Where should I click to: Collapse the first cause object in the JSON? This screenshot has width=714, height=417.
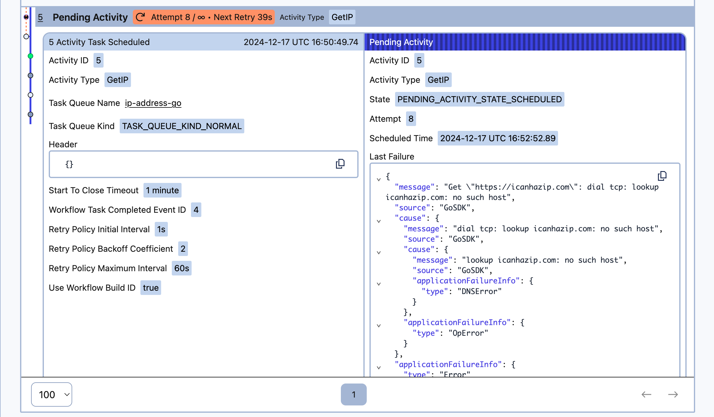coord(379,221)
